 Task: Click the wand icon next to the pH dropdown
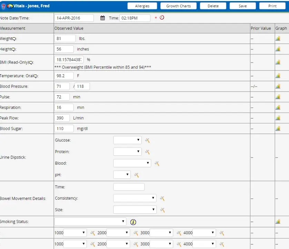[137, 175]
